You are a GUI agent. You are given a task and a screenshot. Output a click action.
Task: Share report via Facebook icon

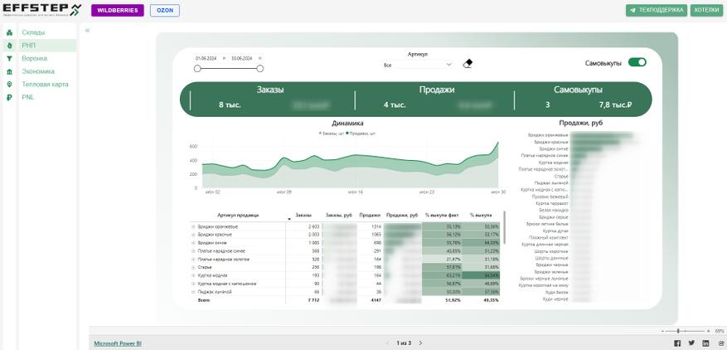pyautogui.click(x=677, y=343)
